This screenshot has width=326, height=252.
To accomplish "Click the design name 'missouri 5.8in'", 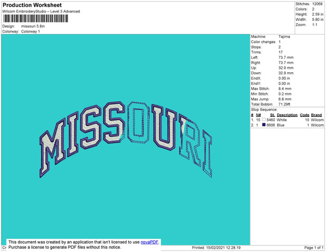I will (33, 27).
